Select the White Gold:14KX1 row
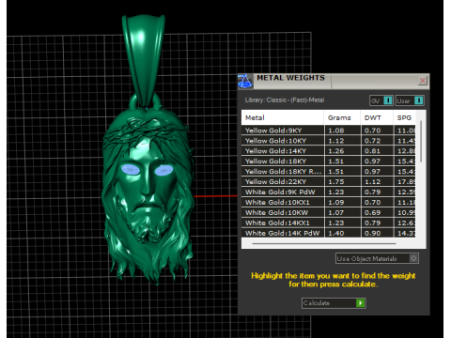Image resolution: width=451 pixels, height=338 pixels. pyautogui.click(x=329, y=223)
